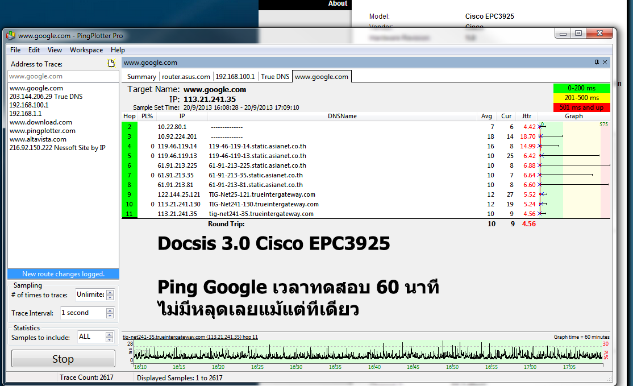Click Displayed Samples: 1 to 2617 status
Image resolution: width=633 pixels, height=386 pixels.
180,378
